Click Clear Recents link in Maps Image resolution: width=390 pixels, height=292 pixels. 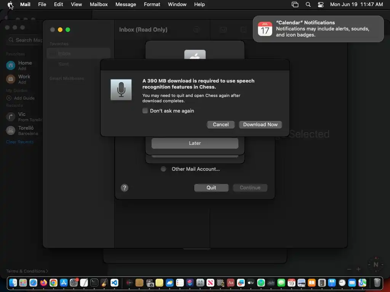(x=20, y=142)
